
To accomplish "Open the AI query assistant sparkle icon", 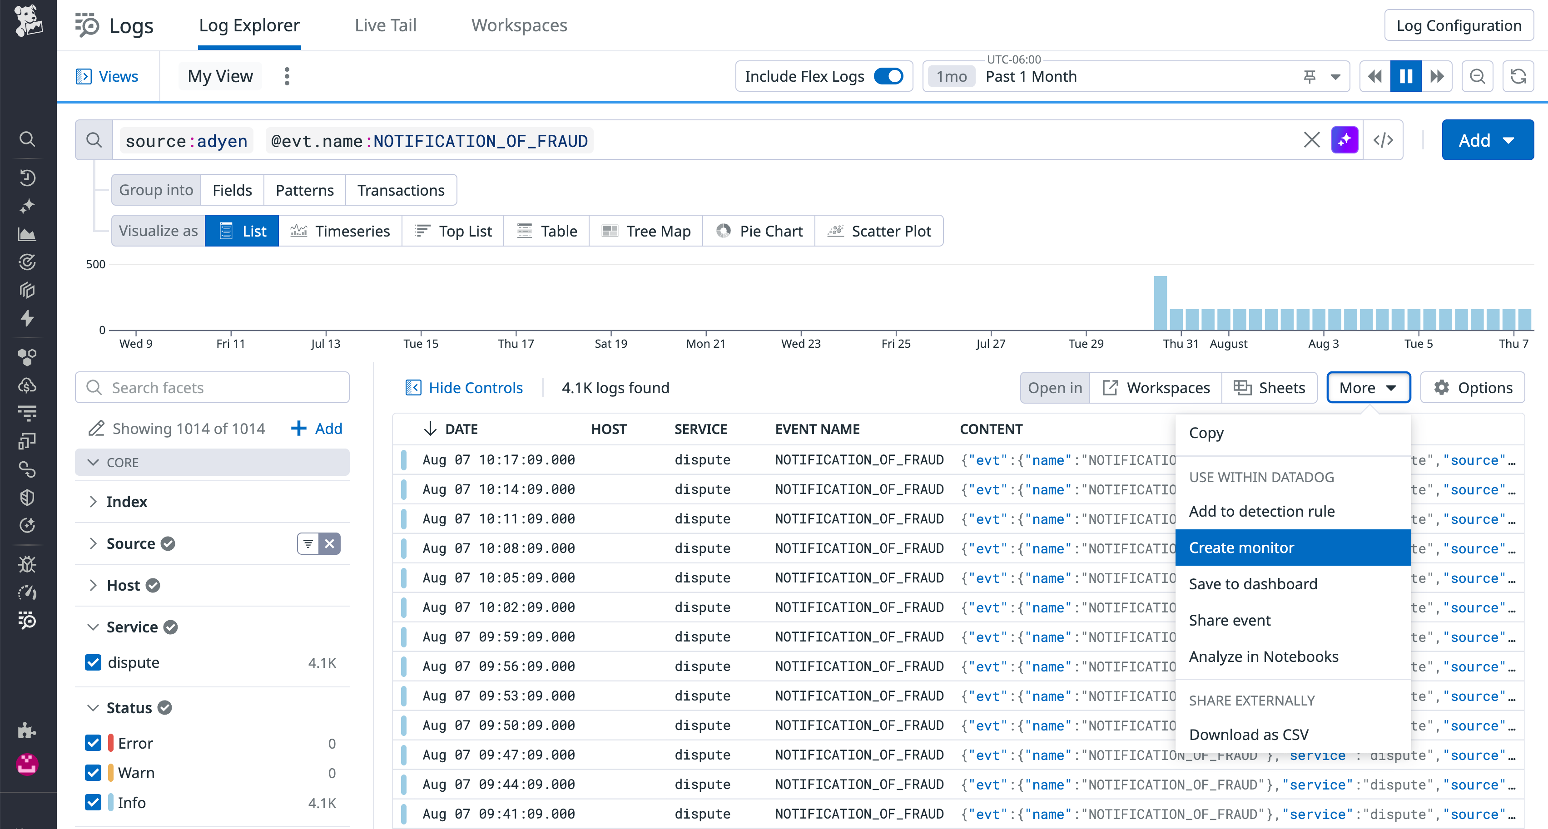I will pyautogui.click(x=1345, y=140).
